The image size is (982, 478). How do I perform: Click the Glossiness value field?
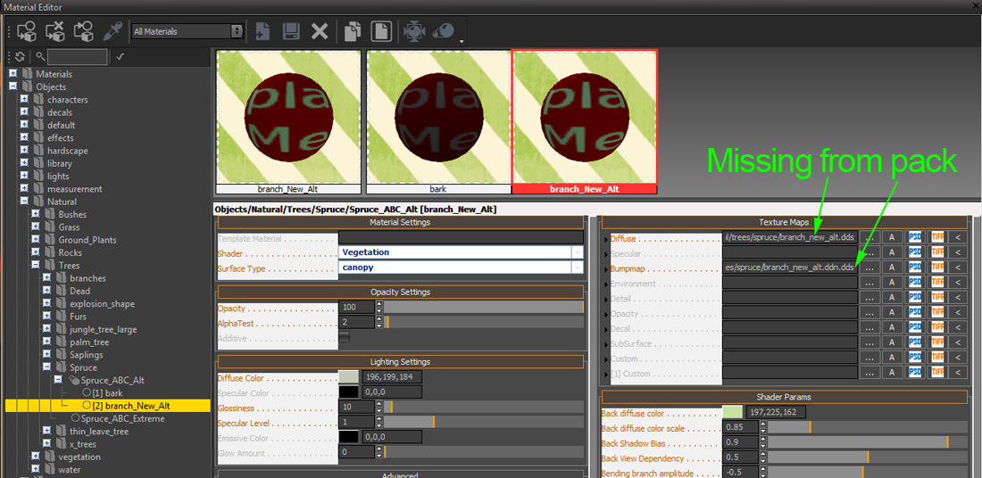[x=356, y=407]
